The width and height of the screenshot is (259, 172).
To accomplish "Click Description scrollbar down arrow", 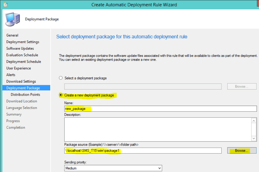I will click(x=254, y=138).
